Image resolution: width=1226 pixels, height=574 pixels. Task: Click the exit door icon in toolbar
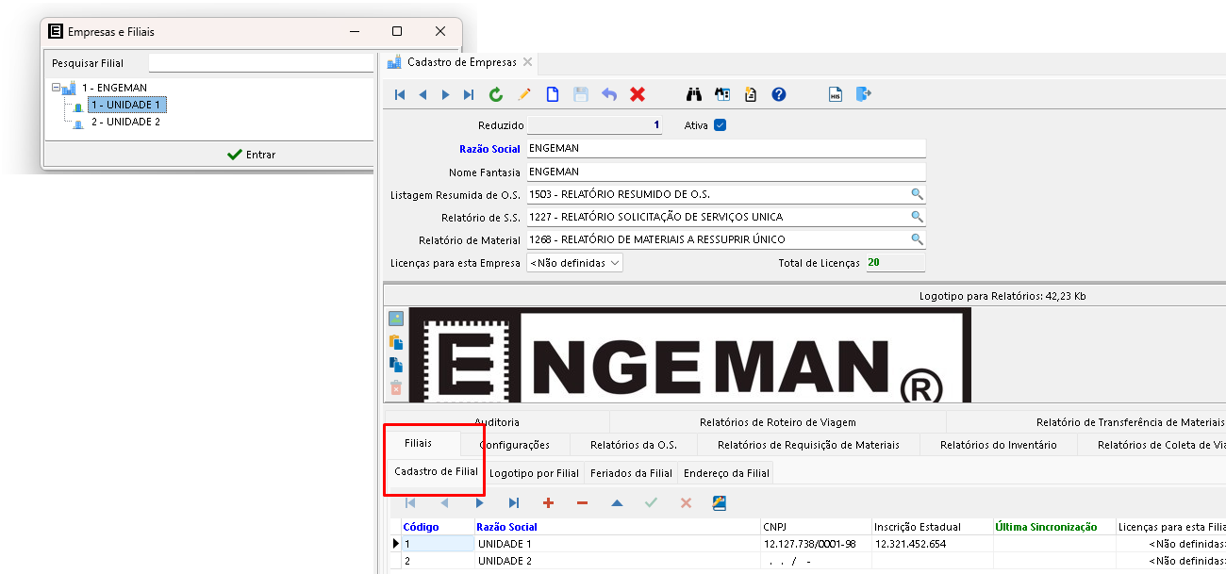pyautogui.click(x=864, y=94)
